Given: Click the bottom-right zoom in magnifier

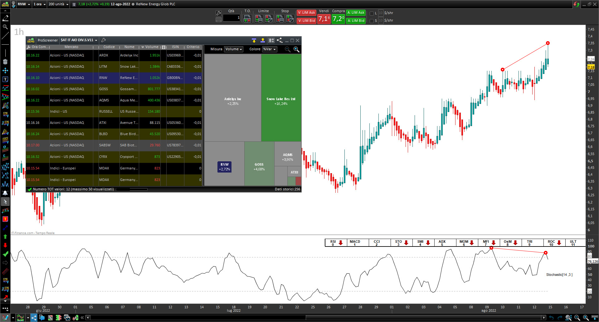Looking at the screenshot, I should click(x=586, y=318).
